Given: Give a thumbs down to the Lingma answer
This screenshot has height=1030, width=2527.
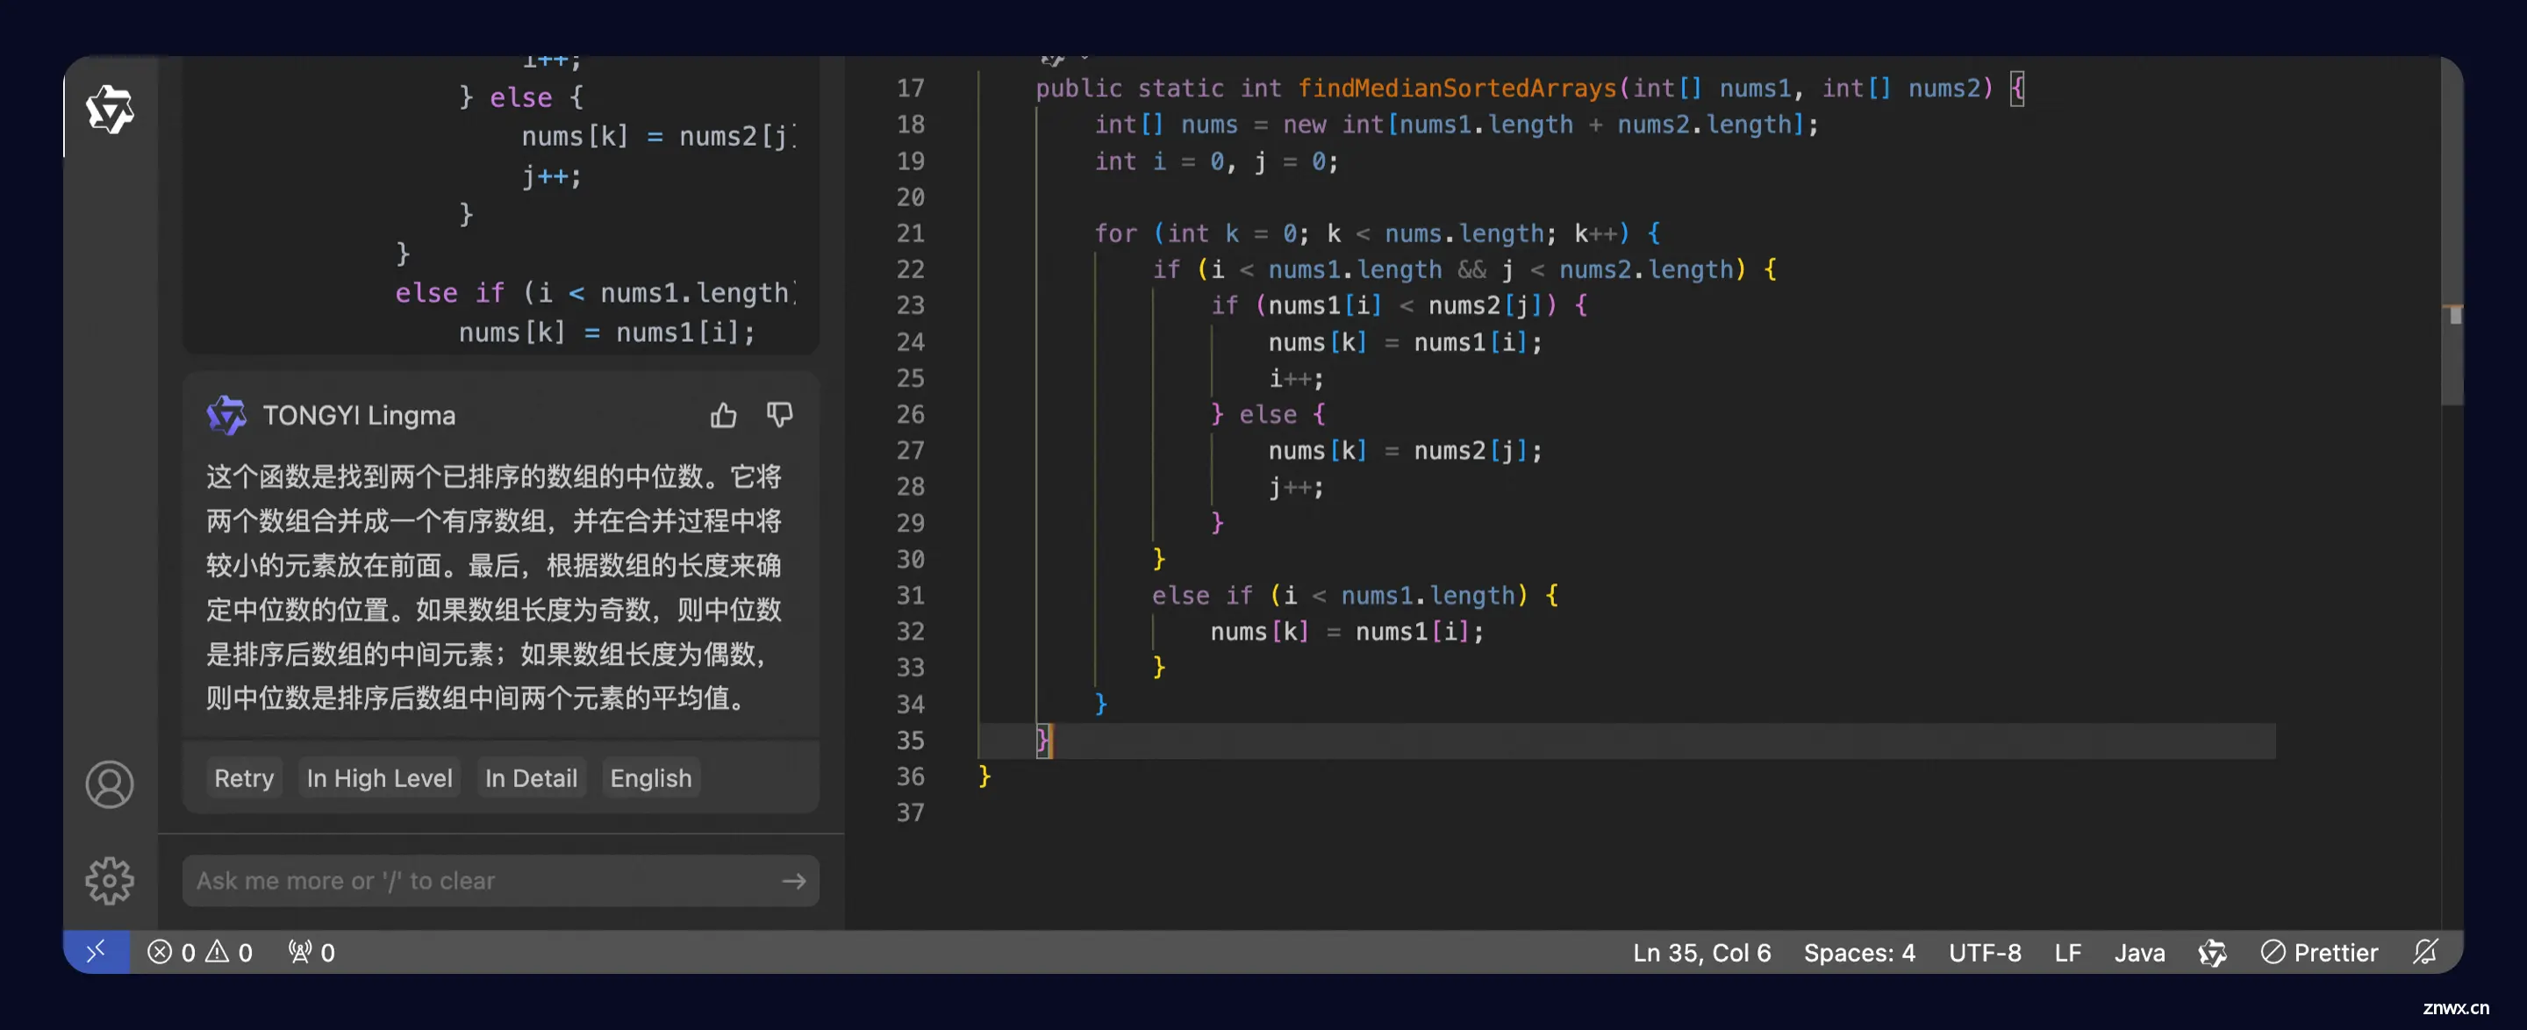Looking at the screenshot, I should click(780, 415).
